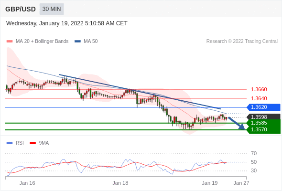Toggle the 9MA red legend swatch
This screenshot has width=282, height=191.
click(x=33, y=143)
